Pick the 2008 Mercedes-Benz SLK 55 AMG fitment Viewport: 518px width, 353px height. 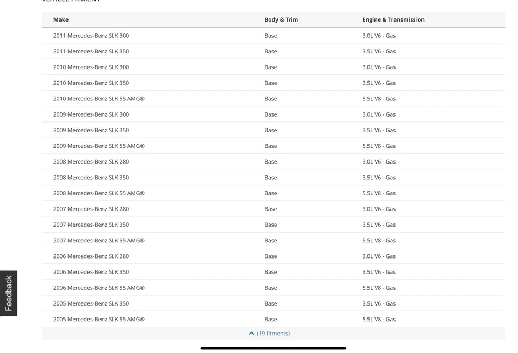99,193
